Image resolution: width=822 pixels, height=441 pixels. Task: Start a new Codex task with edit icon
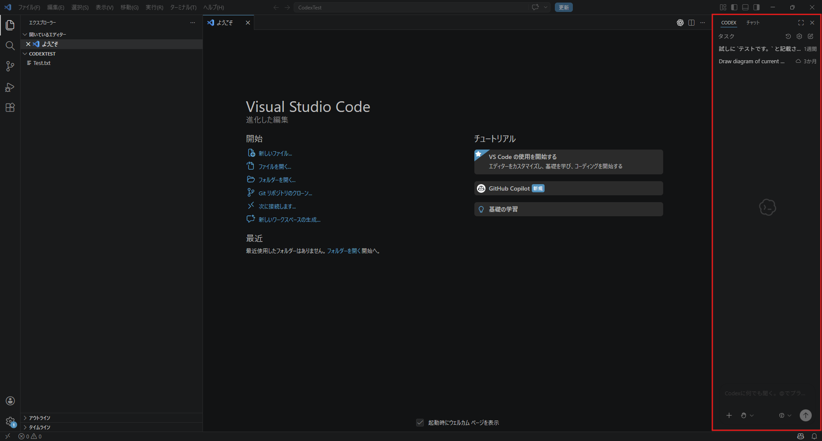pyautogui.click(x=810, y=36)
